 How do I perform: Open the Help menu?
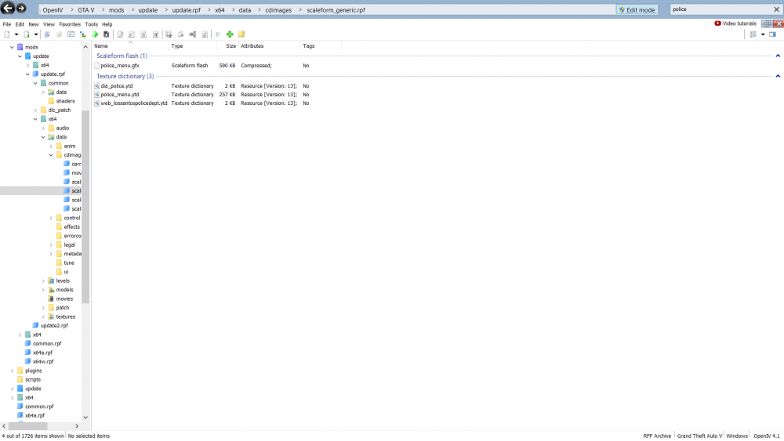pos(107,24)
